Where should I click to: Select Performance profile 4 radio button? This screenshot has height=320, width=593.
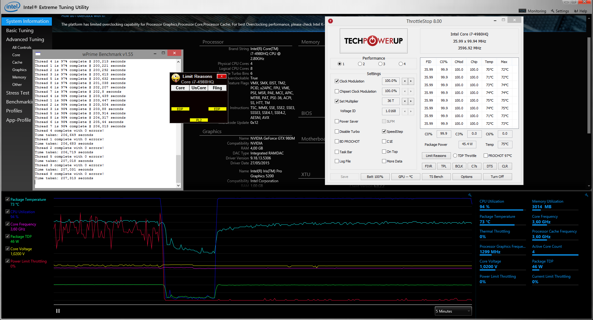401,64
